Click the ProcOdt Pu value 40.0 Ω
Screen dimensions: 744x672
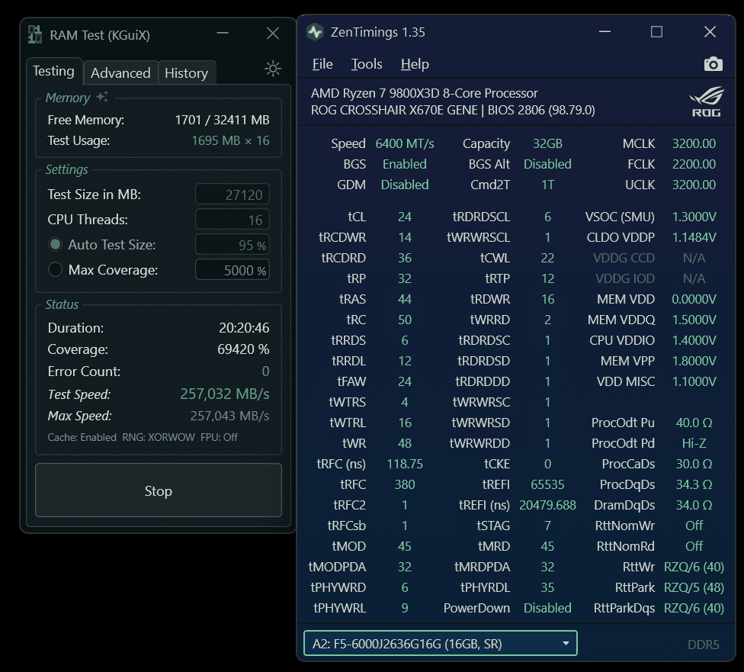pos(694,423)
